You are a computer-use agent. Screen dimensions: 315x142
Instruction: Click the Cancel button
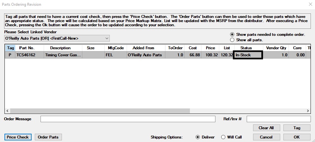266,137
